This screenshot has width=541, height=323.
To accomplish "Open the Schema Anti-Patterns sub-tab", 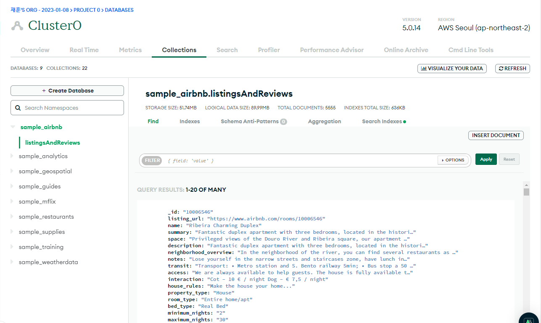I will click(x=254, y=121).
